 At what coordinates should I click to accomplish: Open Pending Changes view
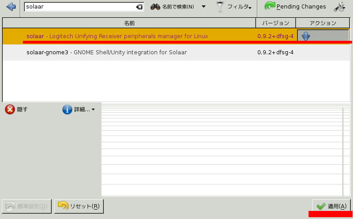(x=295, y=7)
